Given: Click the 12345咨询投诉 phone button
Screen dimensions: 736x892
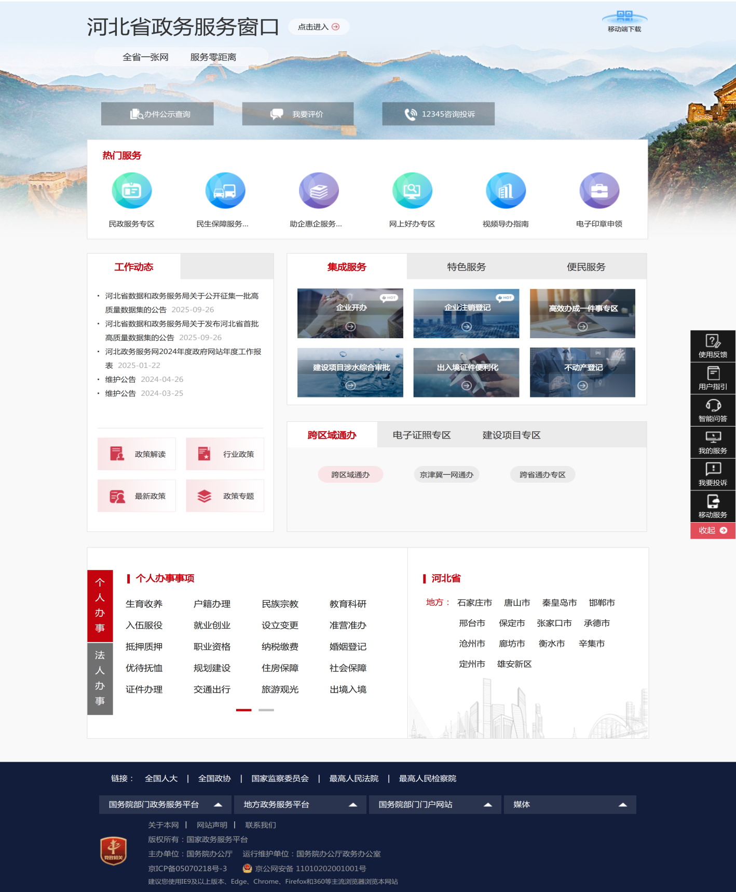Looking at the screenshot, I should [439, 114].
